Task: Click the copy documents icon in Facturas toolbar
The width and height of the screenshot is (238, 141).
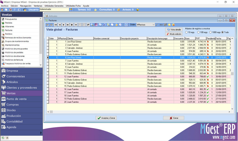Action: (x=100, y=25)
